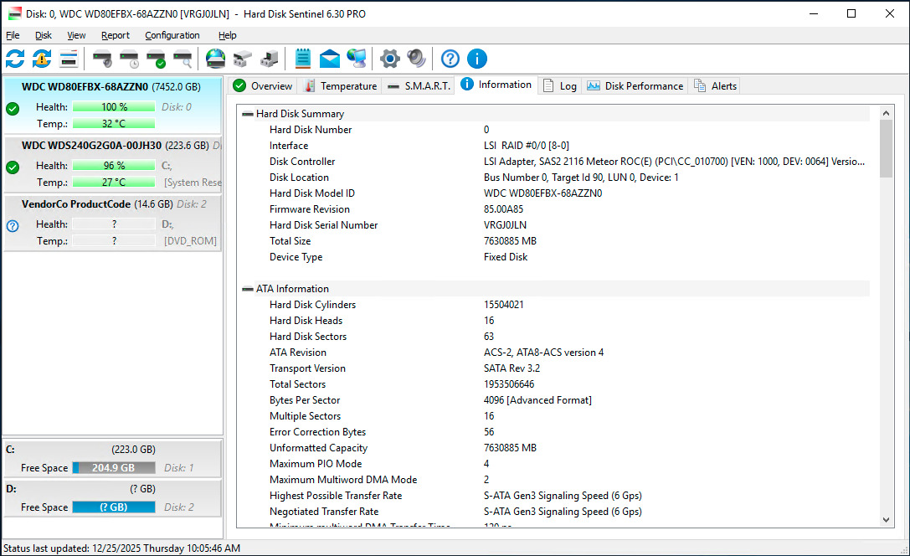Click the speaker sound icon in the toolbar

click(416, 59)
